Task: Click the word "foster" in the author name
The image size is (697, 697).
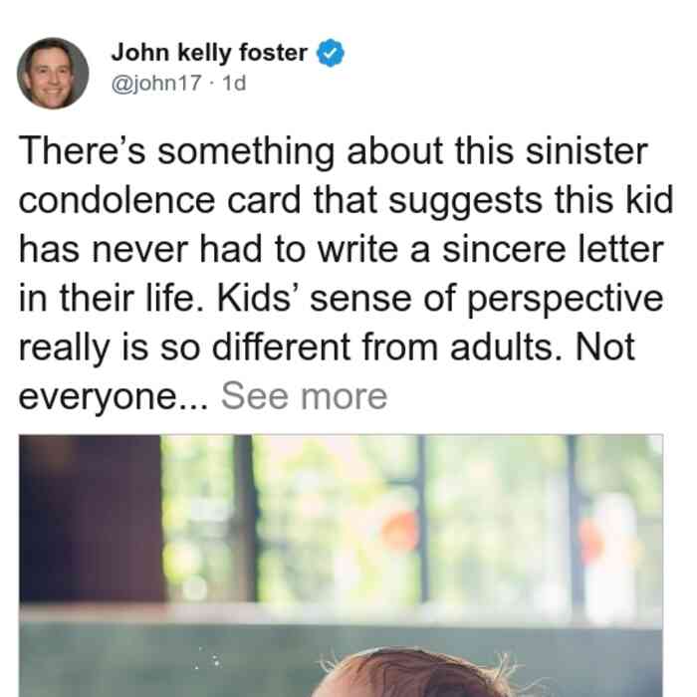Action: (x=274, y=53)
